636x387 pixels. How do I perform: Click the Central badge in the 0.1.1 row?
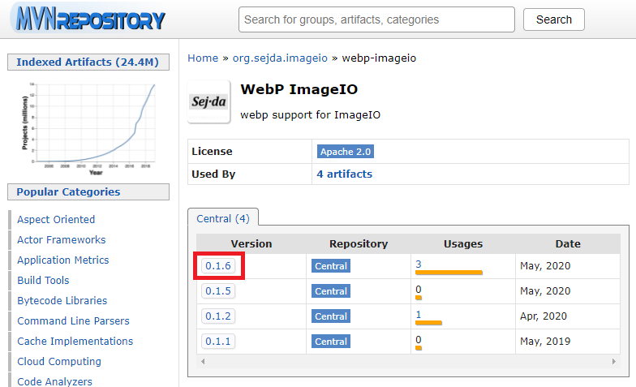click(x=331, y=341)
